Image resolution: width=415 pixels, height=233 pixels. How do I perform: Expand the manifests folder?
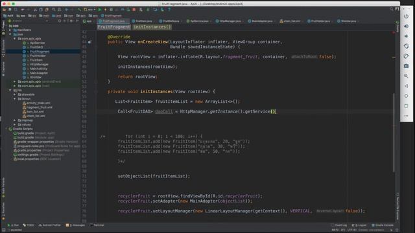tap(10, 30)
